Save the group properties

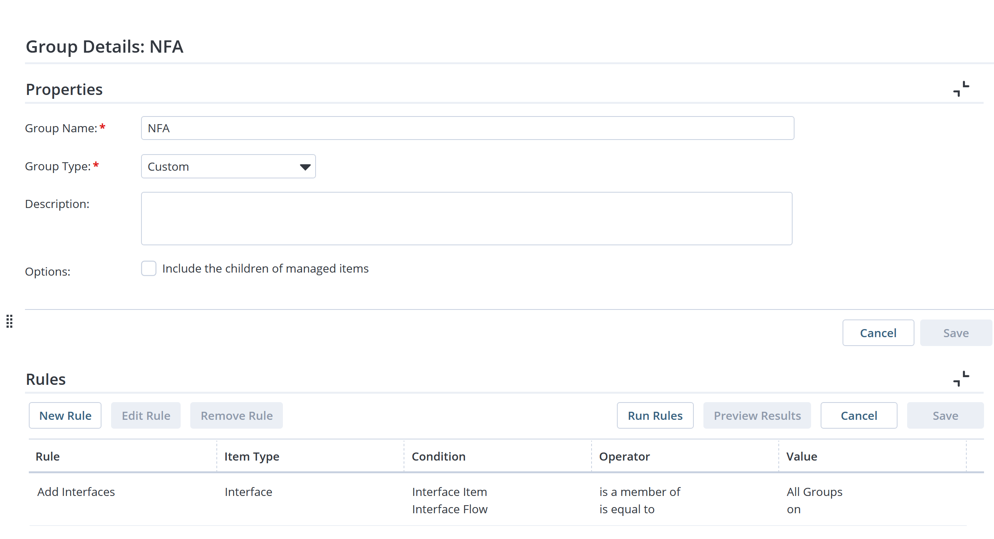(956, 333)
